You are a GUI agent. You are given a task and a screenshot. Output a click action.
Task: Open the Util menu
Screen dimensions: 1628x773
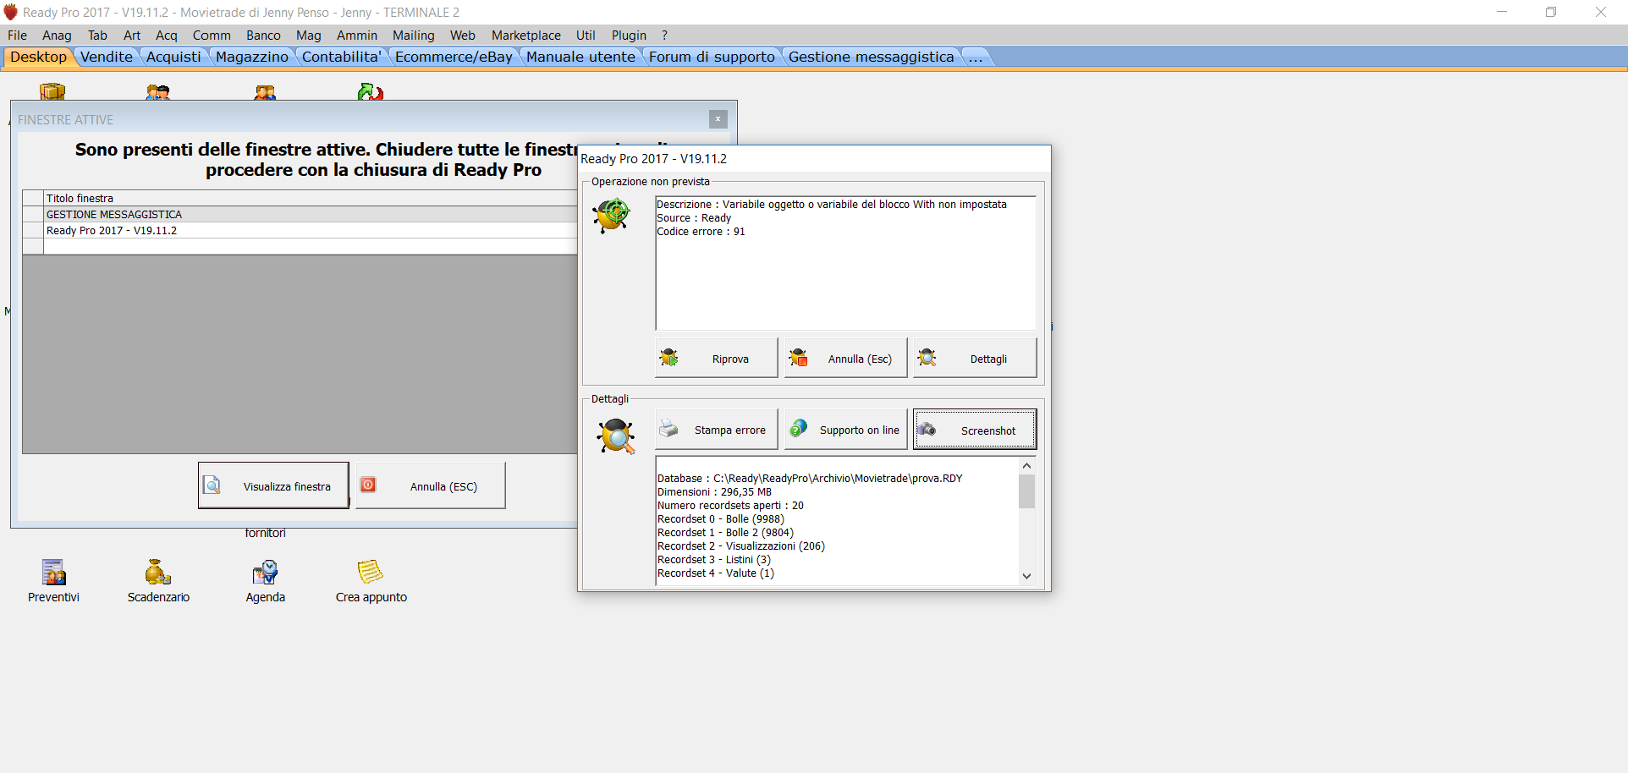(x=586, y=35)
